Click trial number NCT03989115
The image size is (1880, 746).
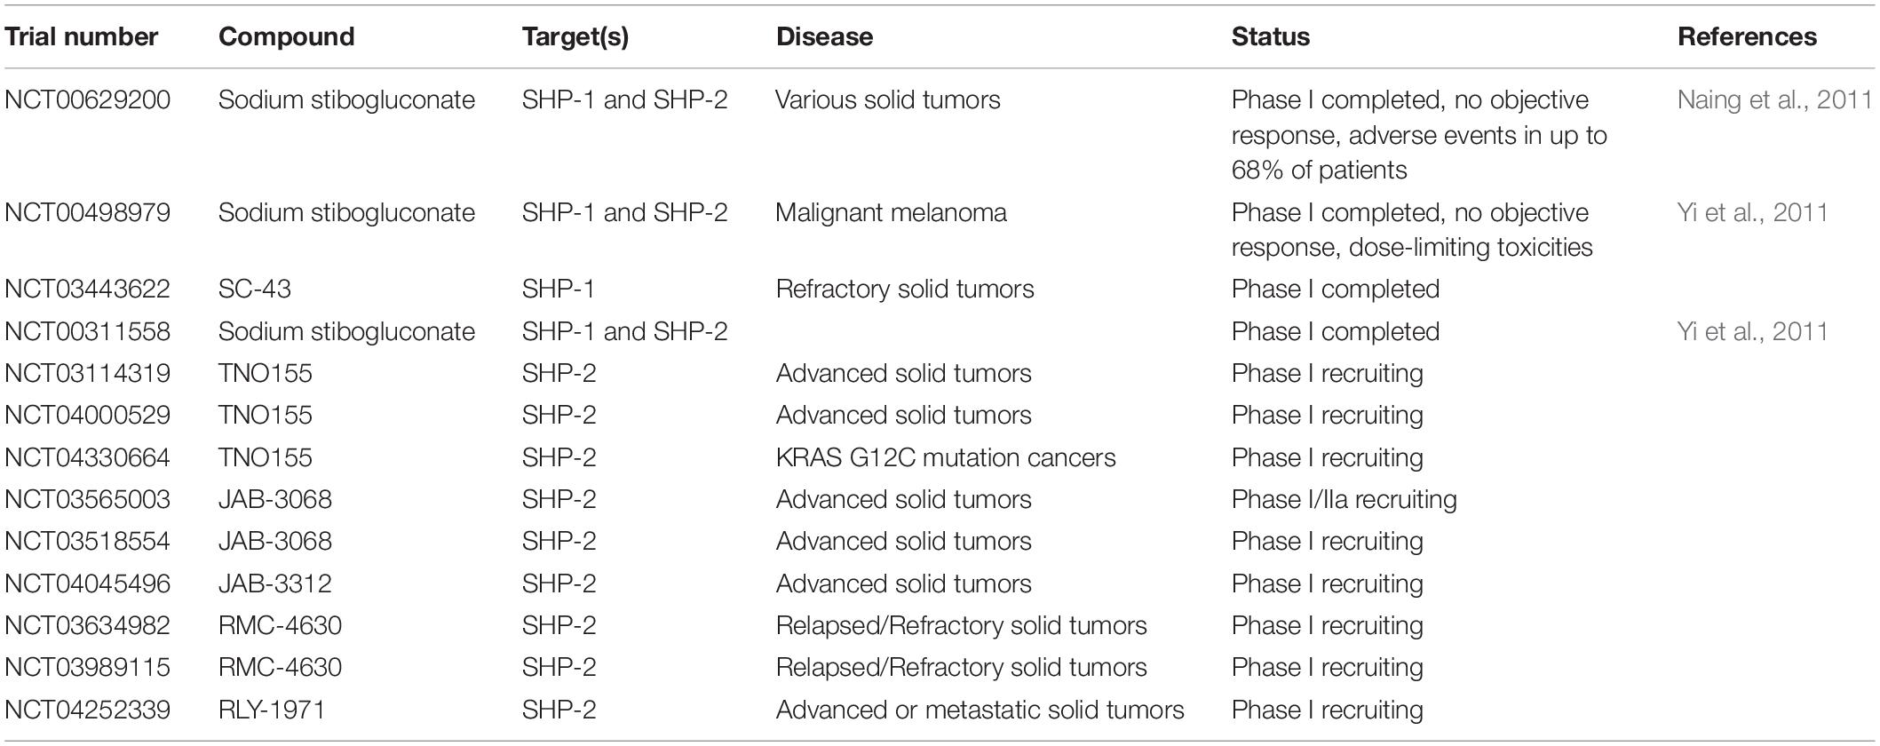(87, 667)
